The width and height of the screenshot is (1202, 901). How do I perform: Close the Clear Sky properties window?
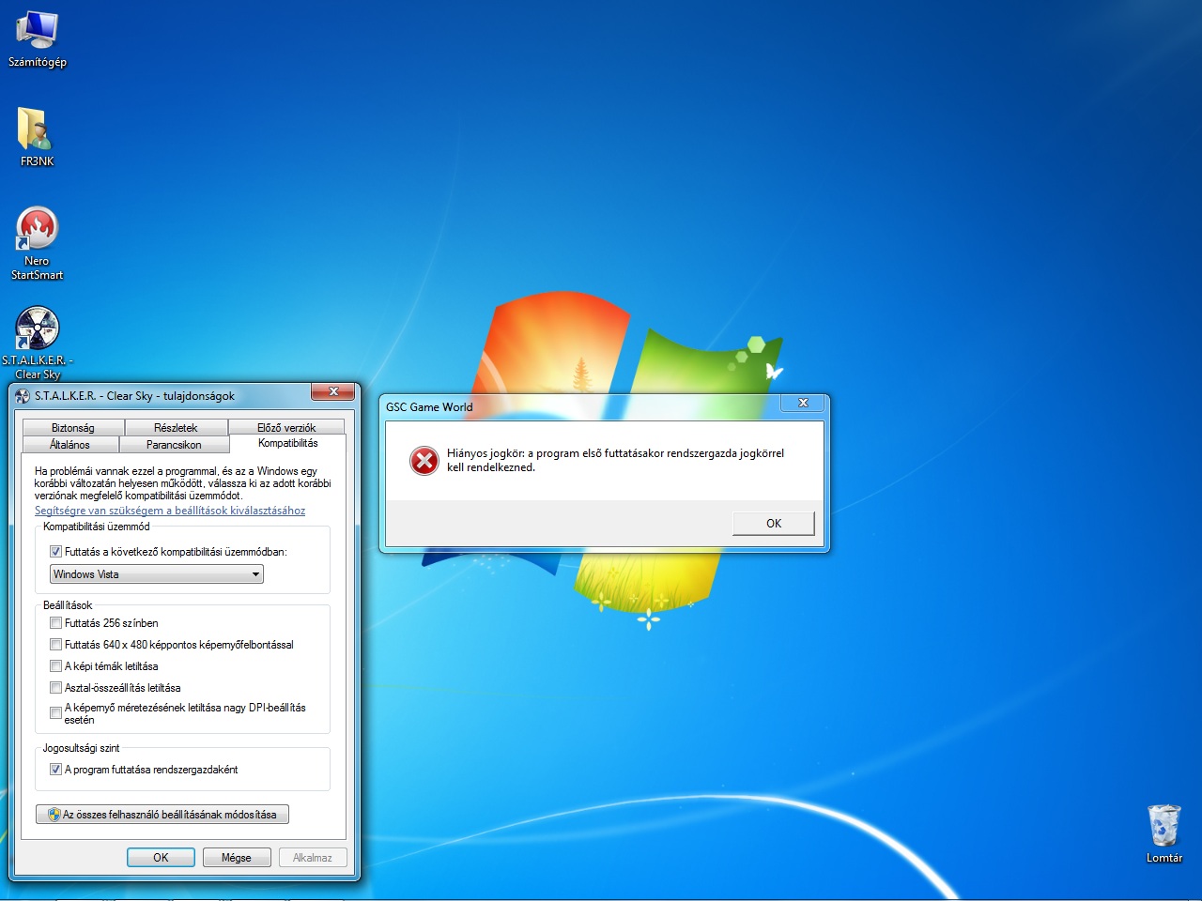333,391
